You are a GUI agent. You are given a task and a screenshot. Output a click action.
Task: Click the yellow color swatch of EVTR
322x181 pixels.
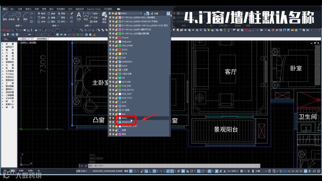point(120,54)
